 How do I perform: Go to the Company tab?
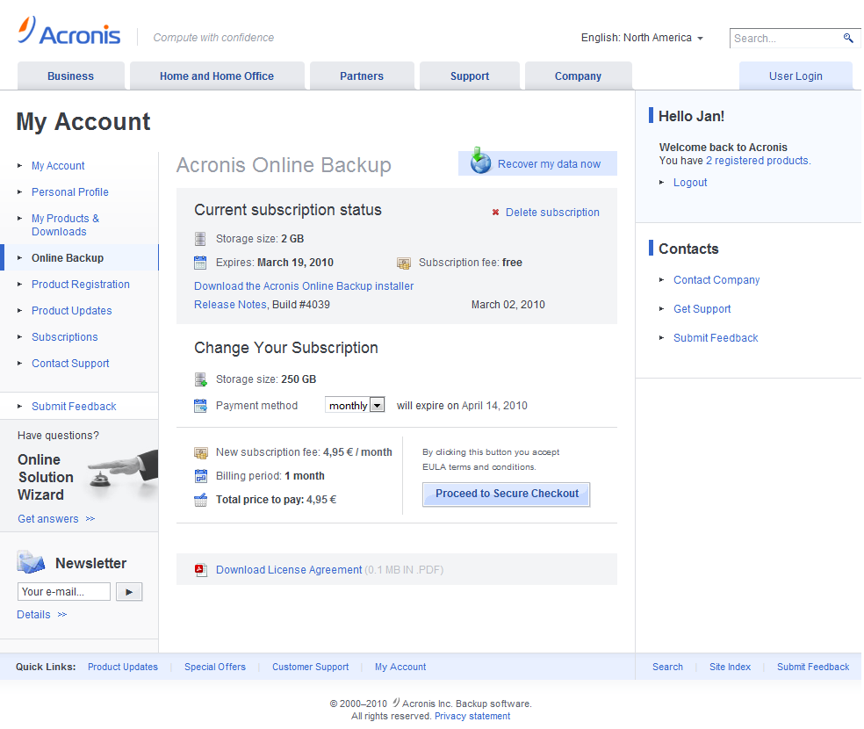pos(578,76)
